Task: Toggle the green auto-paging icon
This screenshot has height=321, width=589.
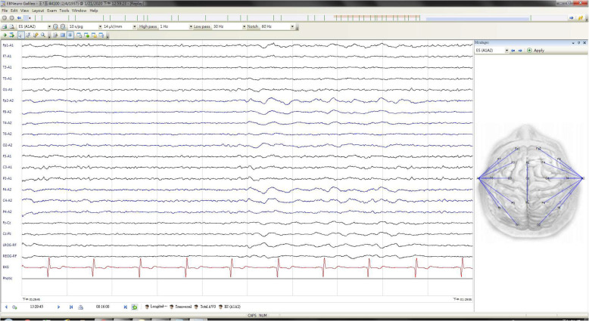Action: (x=134, y=307)
